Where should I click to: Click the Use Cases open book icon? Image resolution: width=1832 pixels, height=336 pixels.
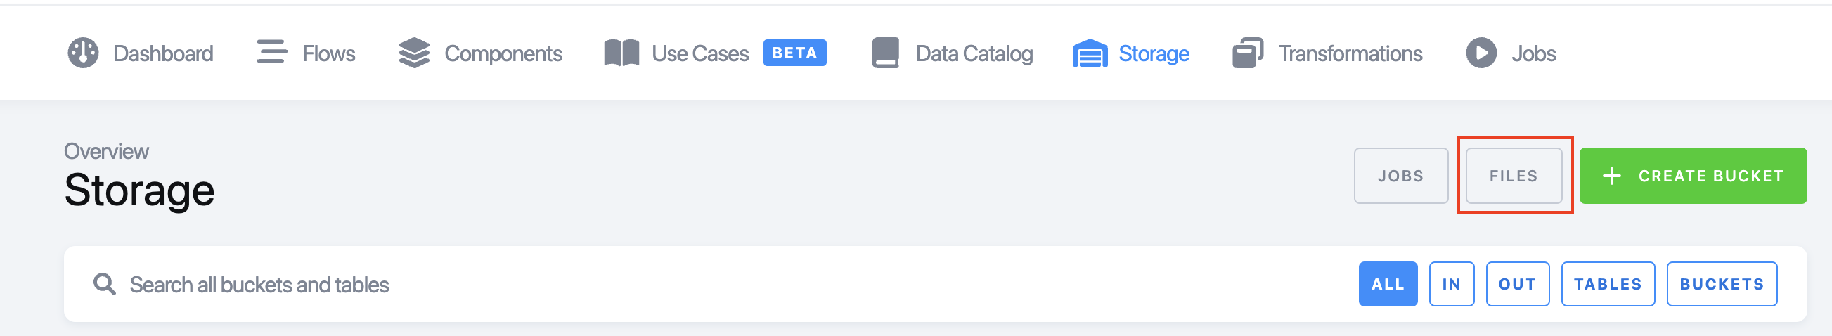point(621,53)
